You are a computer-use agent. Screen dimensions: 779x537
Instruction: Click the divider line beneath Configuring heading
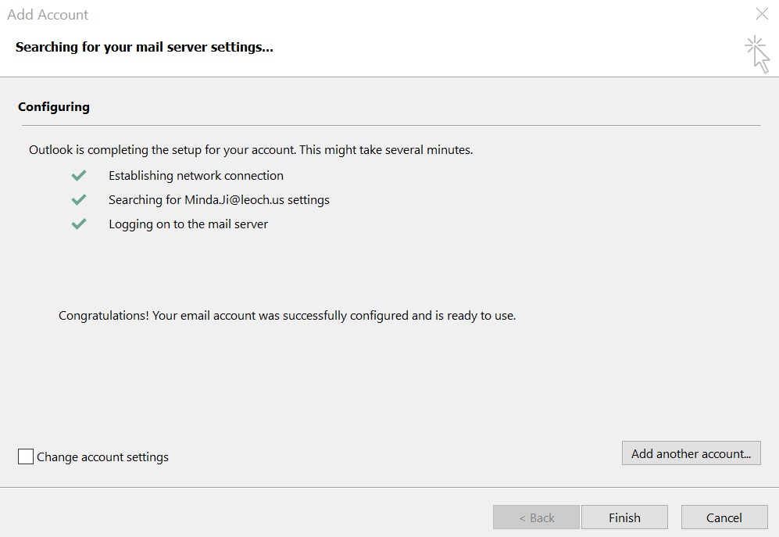click(x=391, y=125)
